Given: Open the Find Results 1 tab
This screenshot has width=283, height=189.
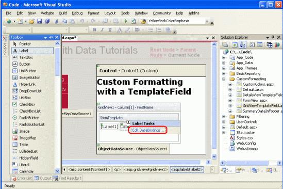Looking at the screenshot, I should (68, 178).
